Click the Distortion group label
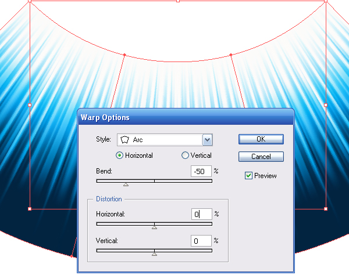 pos(109,199)
